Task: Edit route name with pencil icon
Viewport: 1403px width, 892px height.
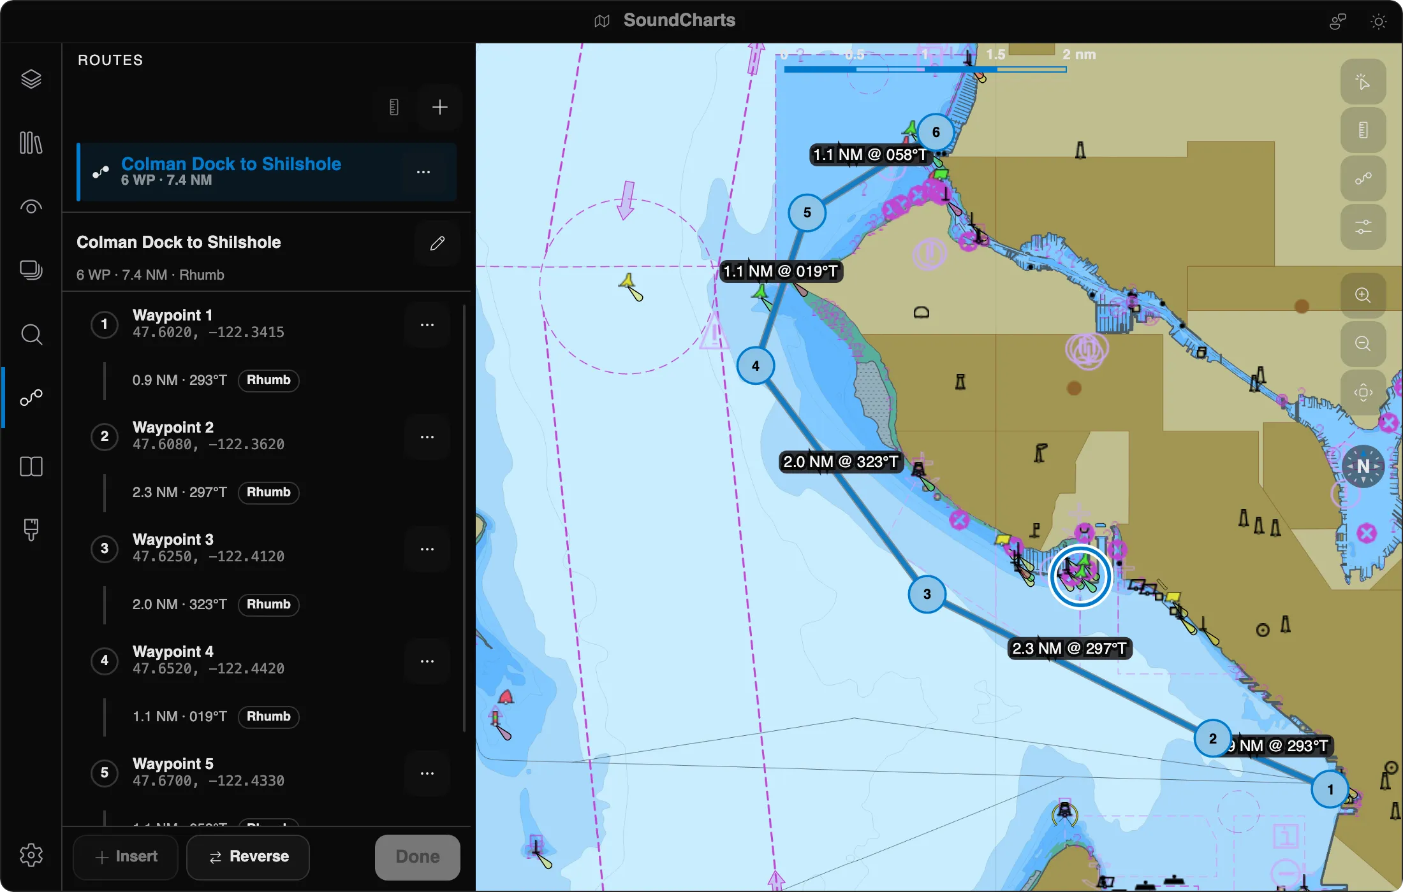Action: pos(437,243)
